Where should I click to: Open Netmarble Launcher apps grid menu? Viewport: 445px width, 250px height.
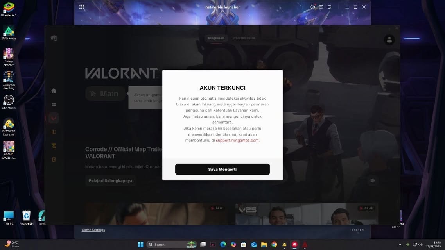(81, 7)
